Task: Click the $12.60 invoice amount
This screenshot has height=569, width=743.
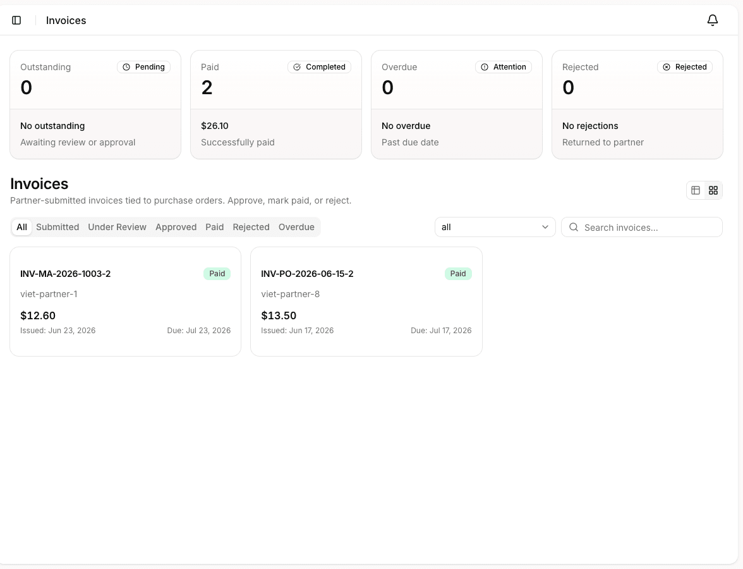Action: click(38, 316)
